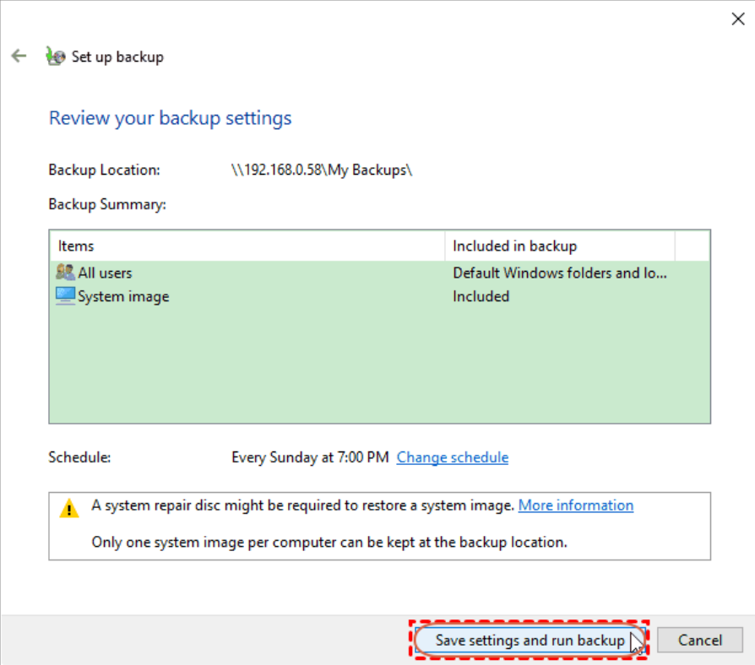Click the back arrow to return
Image resolution: width=755 pixels, height=665 pixels.
pos(19,56)
